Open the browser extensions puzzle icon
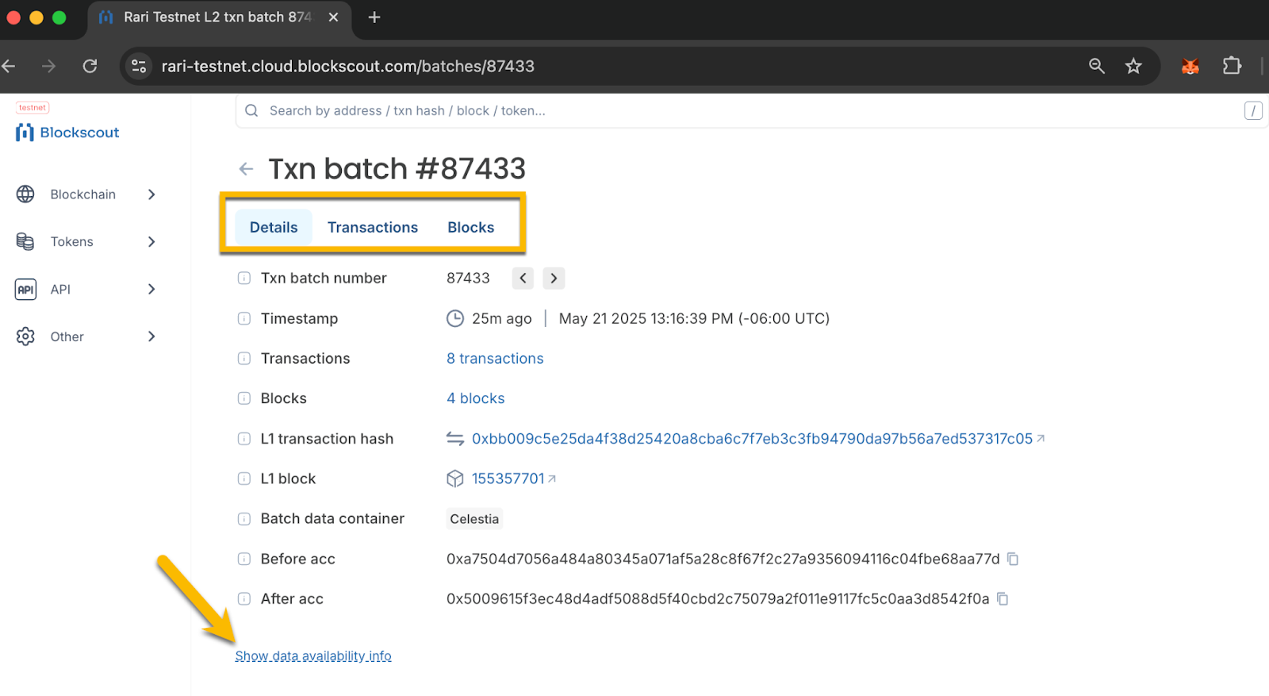Viewport: 1269px width, 696px height. [1232, 66]
